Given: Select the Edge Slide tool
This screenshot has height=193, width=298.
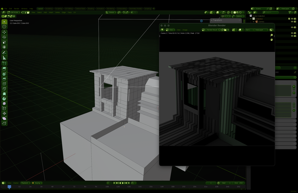Looking at the screenshot, I should pyautogui.click(x=4, y=109).
